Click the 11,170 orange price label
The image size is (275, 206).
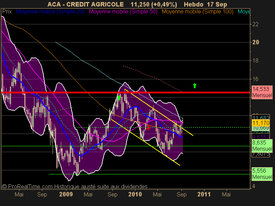click(261, 123)
